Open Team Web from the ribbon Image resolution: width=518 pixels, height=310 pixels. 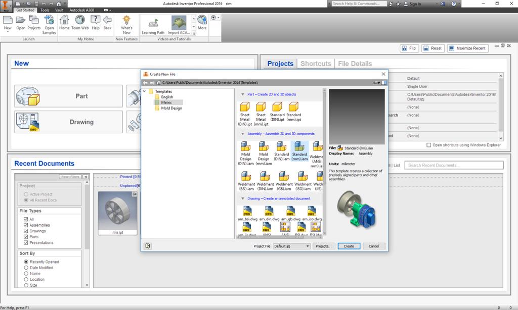click(80, 20)
